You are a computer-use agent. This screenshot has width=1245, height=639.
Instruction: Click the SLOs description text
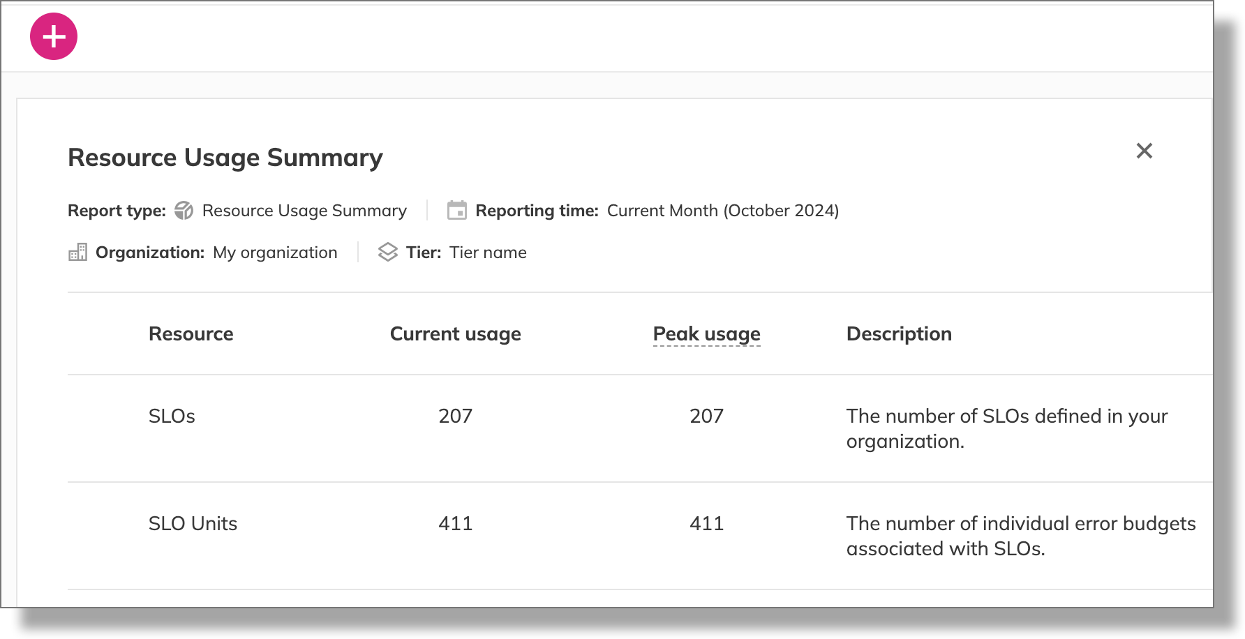1007,429
